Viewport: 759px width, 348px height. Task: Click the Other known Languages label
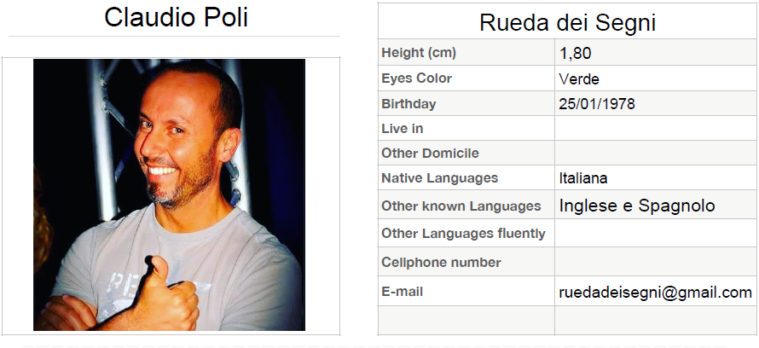pyautogui.click(x=461, y=206)
